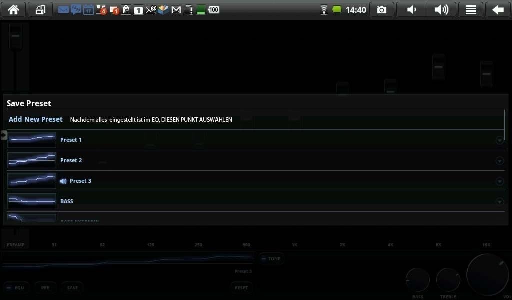Click the PREAMP slider handle
The image size is (512, 300).
[15, 36]
